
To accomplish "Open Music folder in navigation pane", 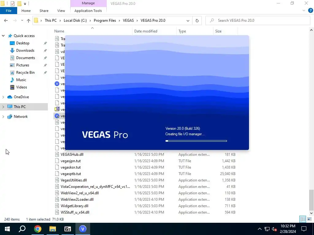I will pos(21,80).
